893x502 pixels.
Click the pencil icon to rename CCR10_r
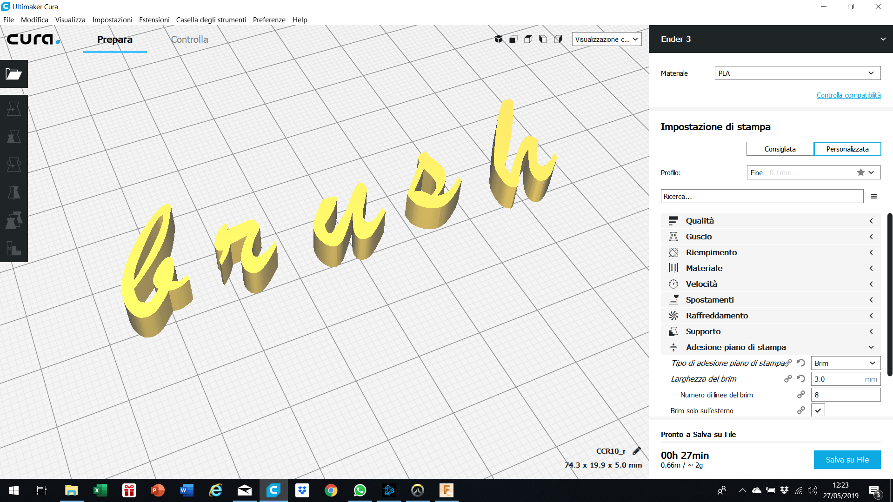point(637,451)
